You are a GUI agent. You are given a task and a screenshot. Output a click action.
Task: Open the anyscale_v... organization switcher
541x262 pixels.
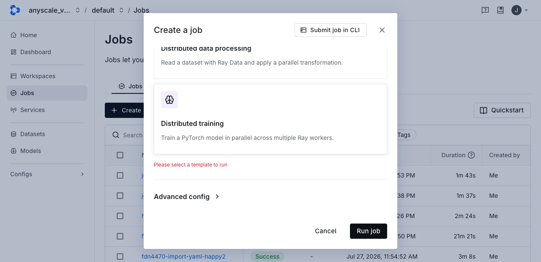(x=54, y=10)
